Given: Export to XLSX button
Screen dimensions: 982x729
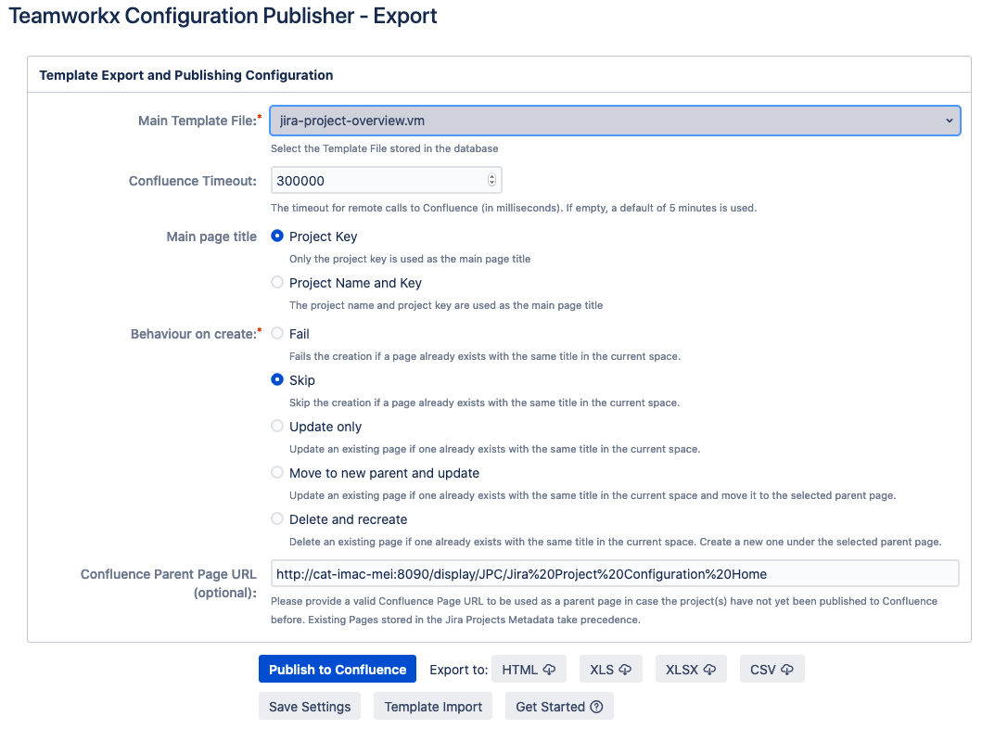Looking at the screenshot, I should [691, 670].
